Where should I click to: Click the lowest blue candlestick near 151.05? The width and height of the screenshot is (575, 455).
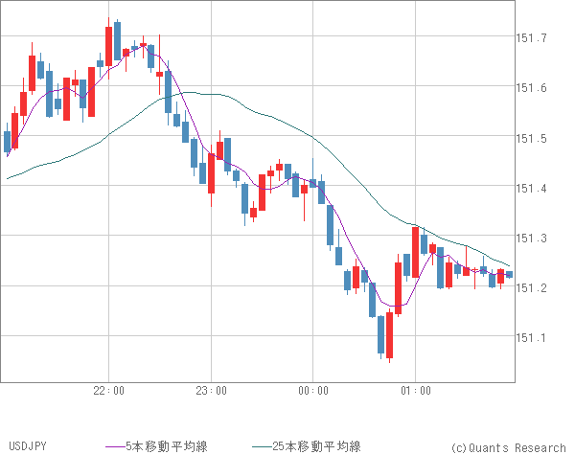click(380, 333)
